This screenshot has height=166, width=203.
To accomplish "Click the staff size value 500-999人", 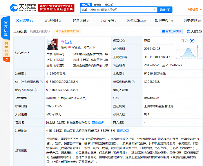I will 54,114.
